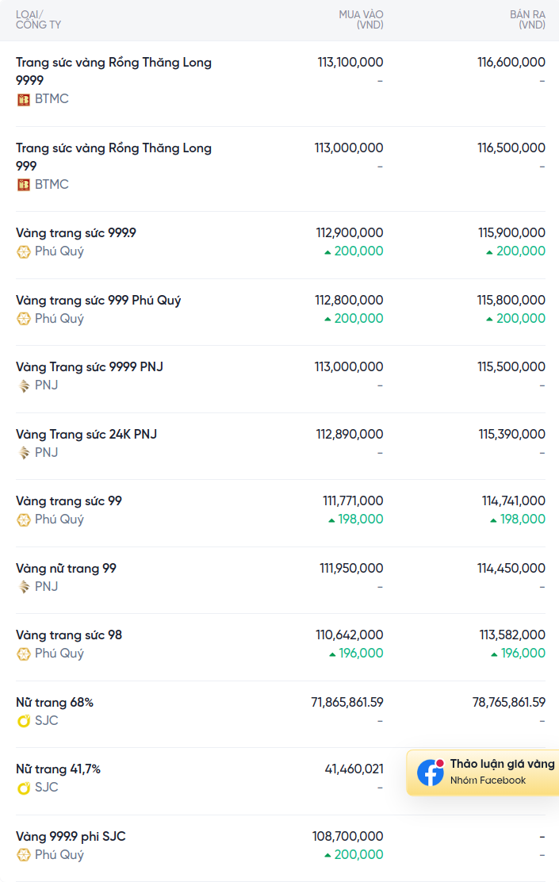Click Phú Quý logo under Vàng 999.9 phi SJC
This screenshot has height=882, width=559.
coord(23,855)
